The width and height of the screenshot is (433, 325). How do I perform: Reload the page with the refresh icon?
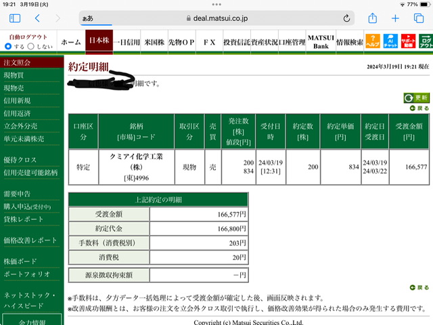346,18
